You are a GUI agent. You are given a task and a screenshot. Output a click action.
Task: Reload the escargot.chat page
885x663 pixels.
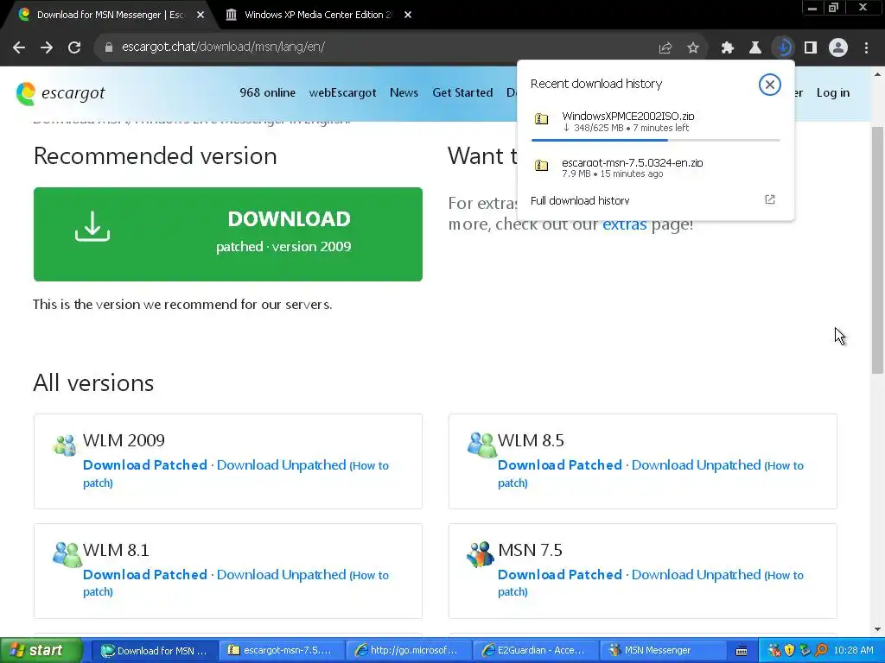click(x=74, y=47)
